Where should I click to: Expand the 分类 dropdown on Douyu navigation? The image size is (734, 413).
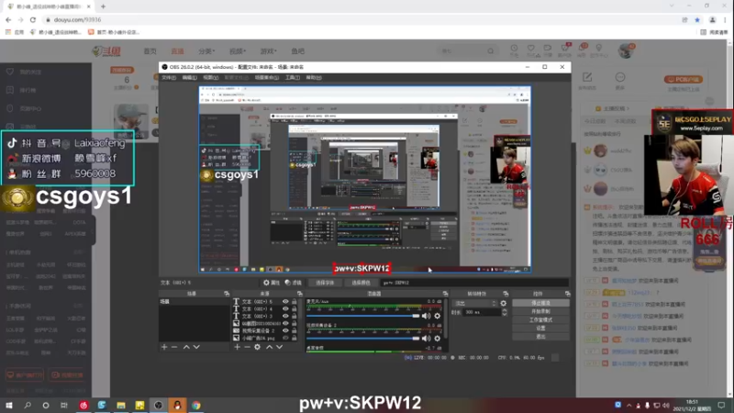point(206,51)
